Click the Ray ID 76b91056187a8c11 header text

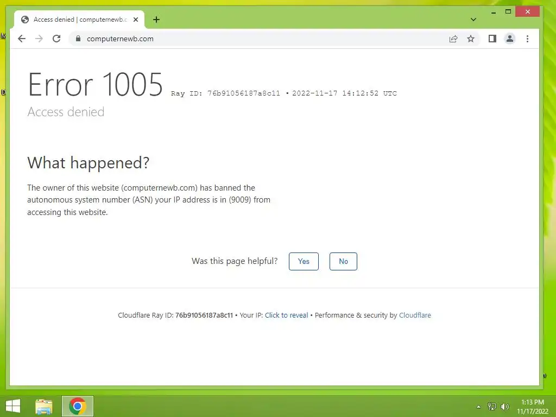coord(225,93)
